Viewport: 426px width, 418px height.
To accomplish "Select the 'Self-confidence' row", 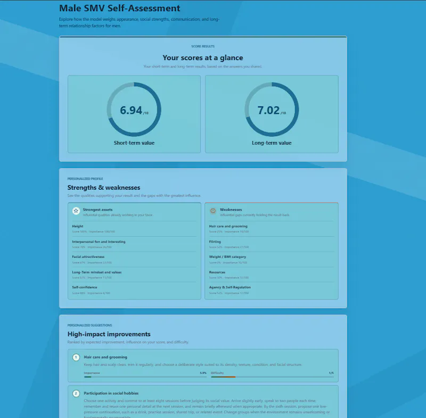I will click(x=134, y=290).
